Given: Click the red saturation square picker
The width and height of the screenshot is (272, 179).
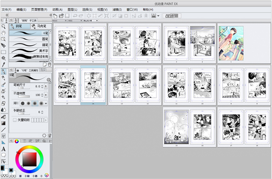Looking at the screenshot, I should point(30,159).
